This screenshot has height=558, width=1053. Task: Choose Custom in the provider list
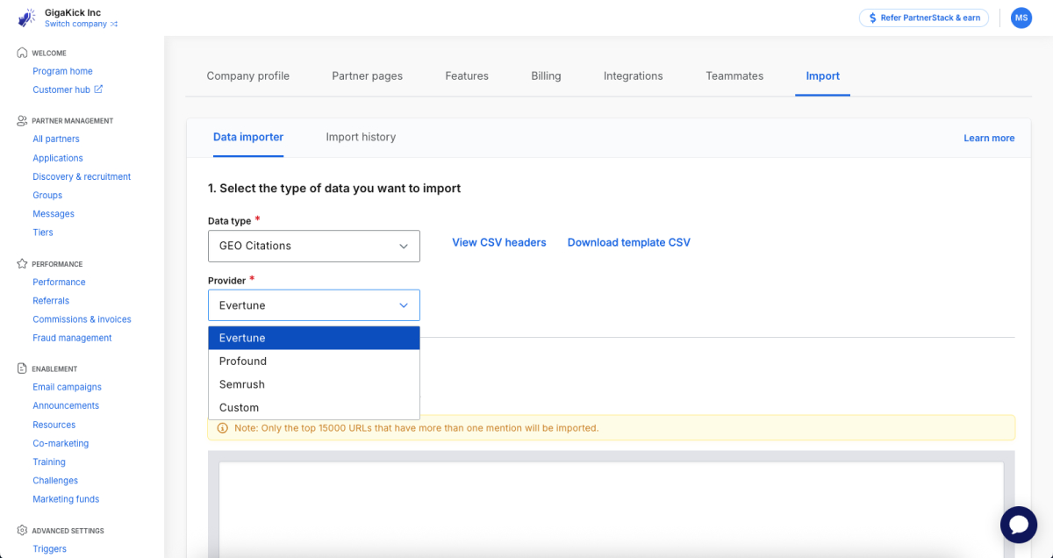(x=314, y=407)
